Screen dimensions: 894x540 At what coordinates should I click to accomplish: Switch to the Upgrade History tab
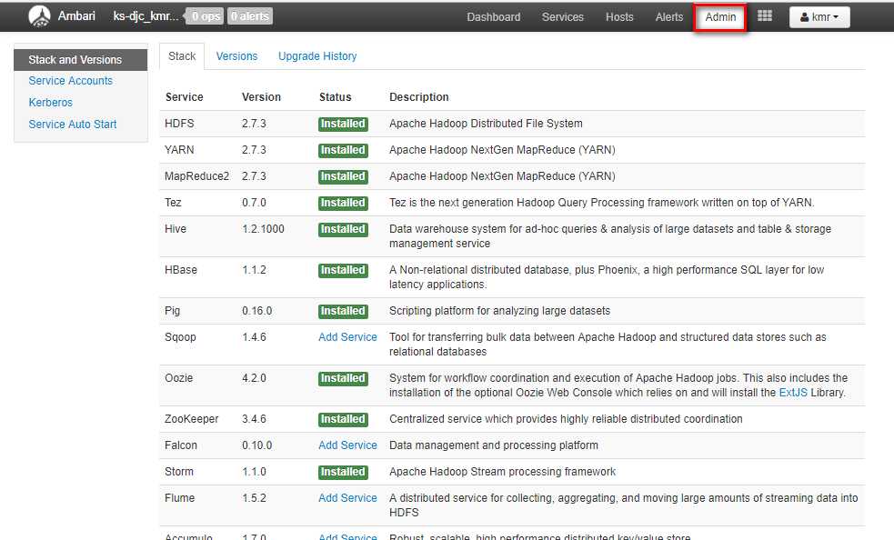coord(317,56)
